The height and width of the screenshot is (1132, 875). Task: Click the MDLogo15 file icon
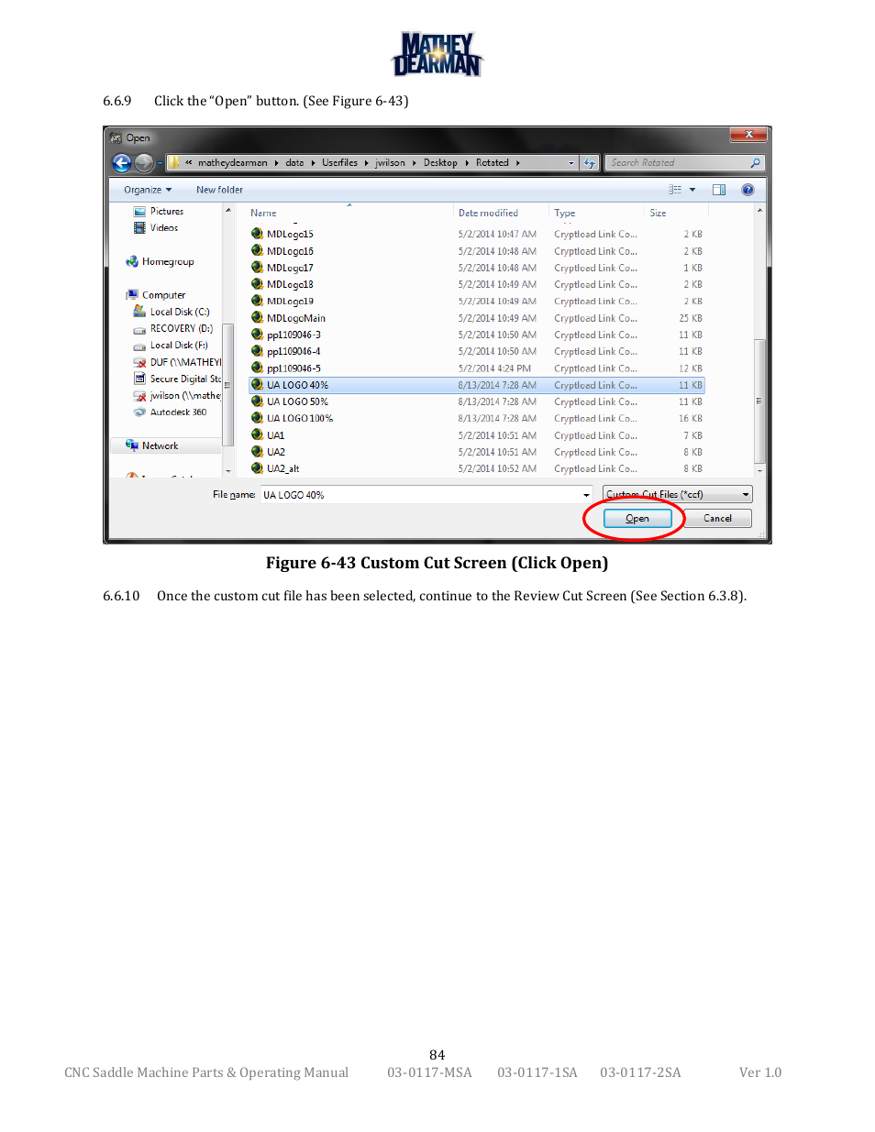click(257, 234)
